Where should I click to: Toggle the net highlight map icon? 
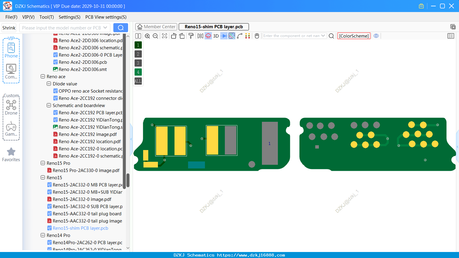(232, 36)
